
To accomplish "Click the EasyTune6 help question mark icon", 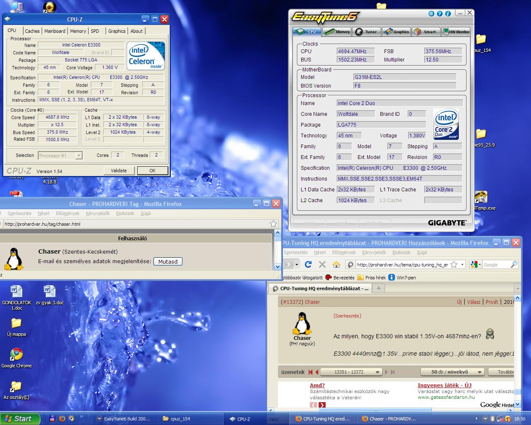I will click(x=440, y=13).
